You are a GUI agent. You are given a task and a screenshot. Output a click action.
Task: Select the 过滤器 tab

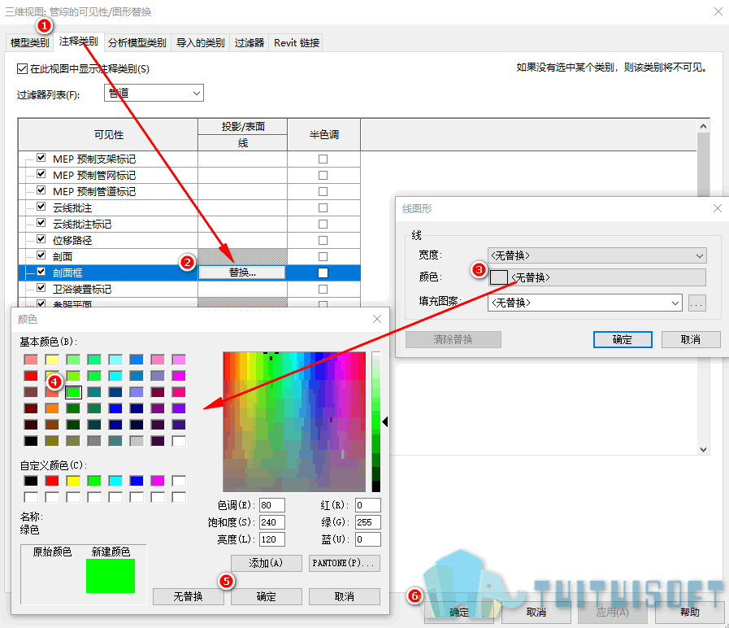point(250,43)
